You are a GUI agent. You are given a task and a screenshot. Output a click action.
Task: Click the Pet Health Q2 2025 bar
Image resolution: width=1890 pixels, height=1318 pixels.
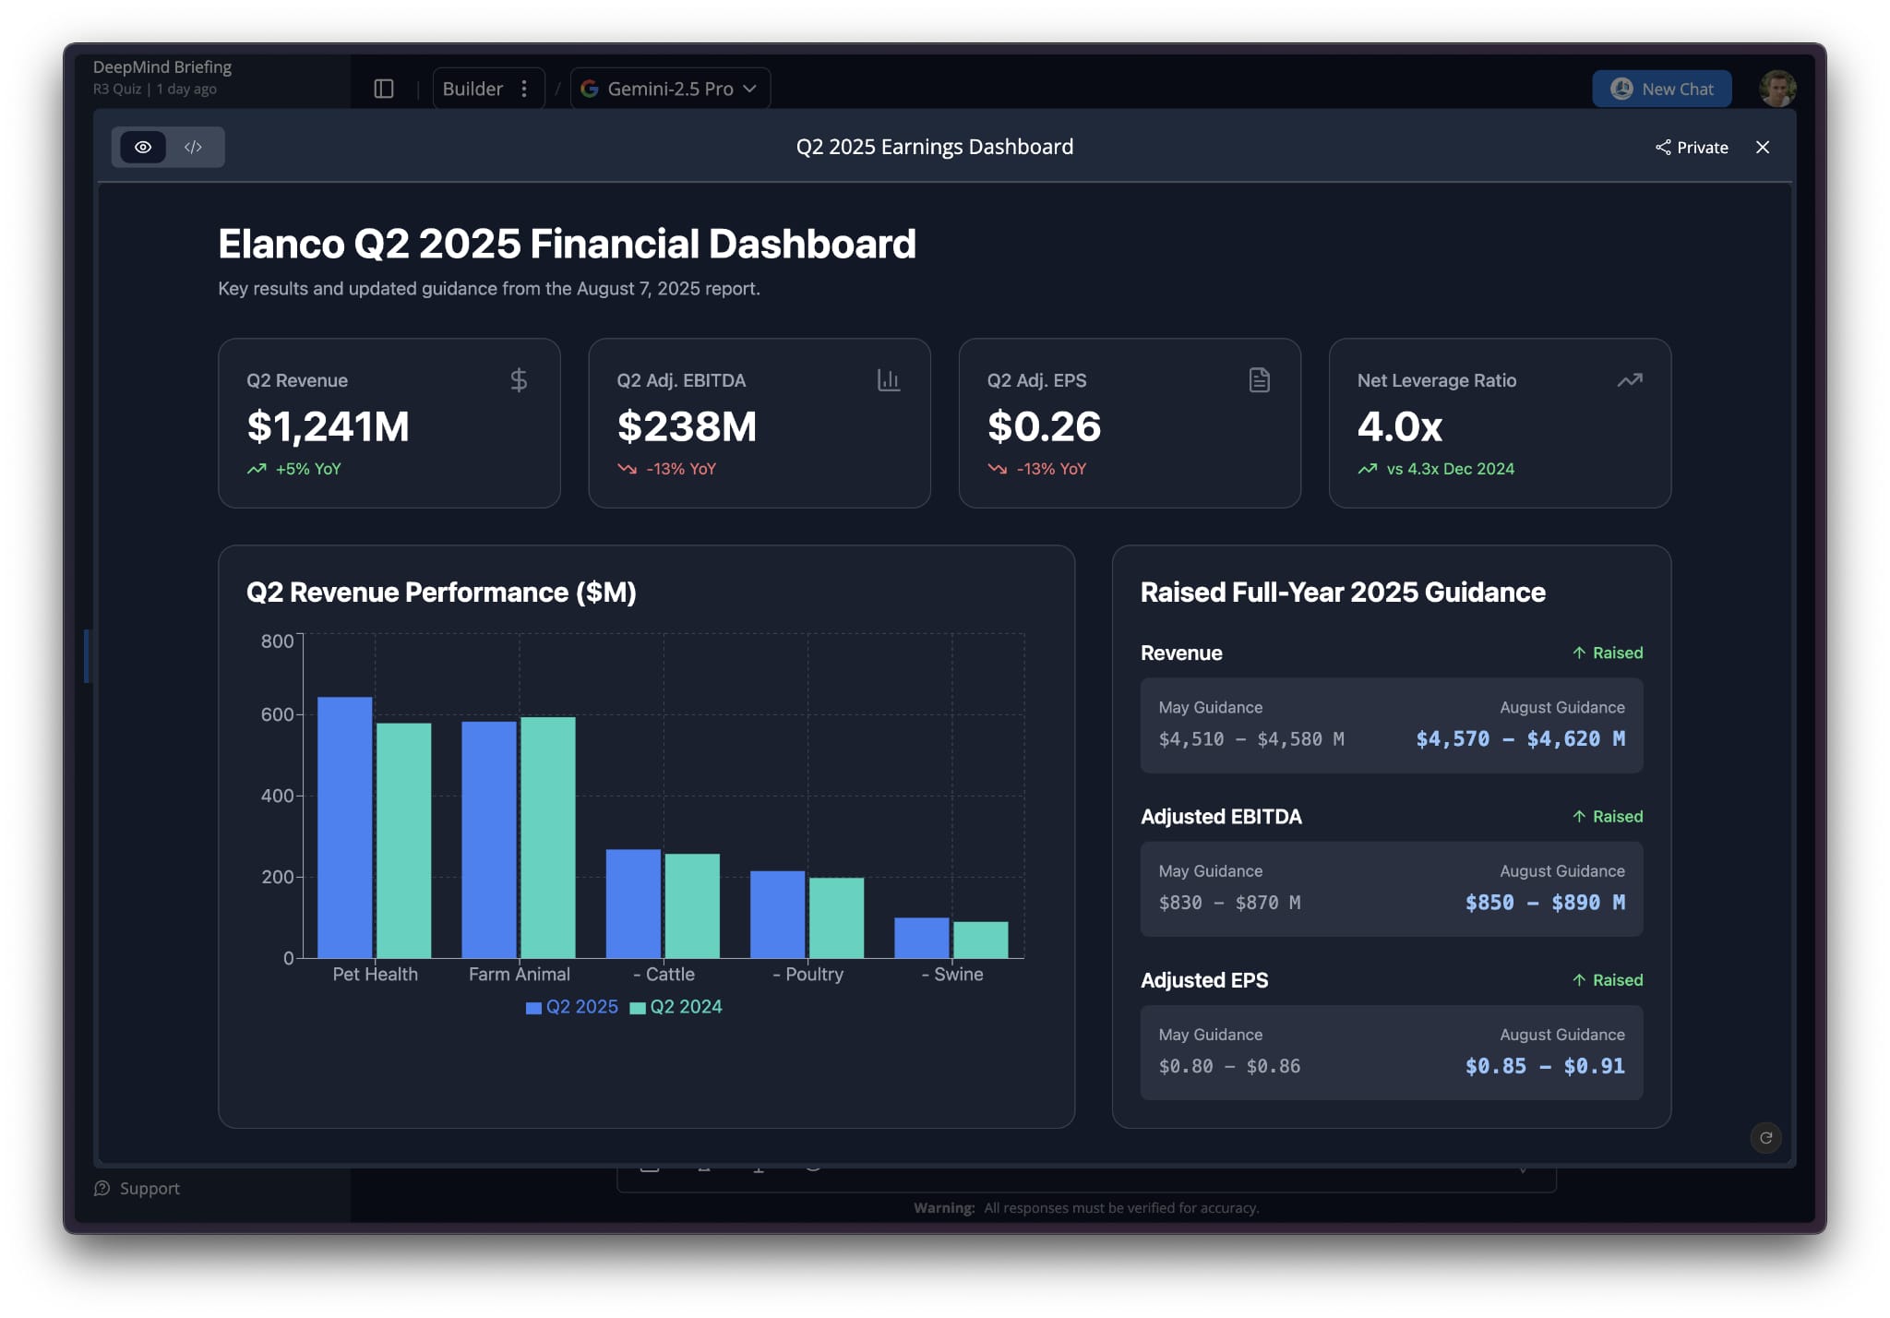344,826
